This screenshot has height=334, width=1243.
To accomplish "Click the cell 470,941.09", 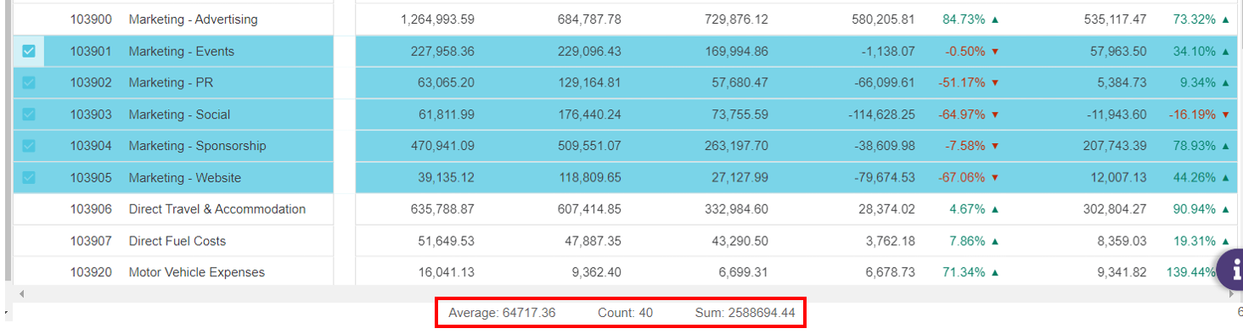I will [442, 146].
